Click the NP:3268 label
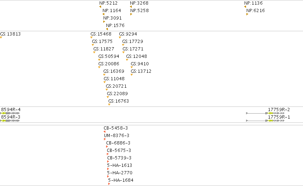The image size is (303, 186). [139, 3]
